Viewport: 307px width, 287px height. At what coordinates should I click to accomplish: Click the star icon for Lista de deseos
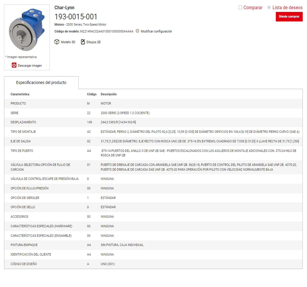pos(269,7)
